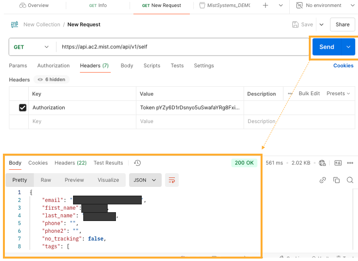Copy response link icon
The image size is (358, 261).
(322, 180)
